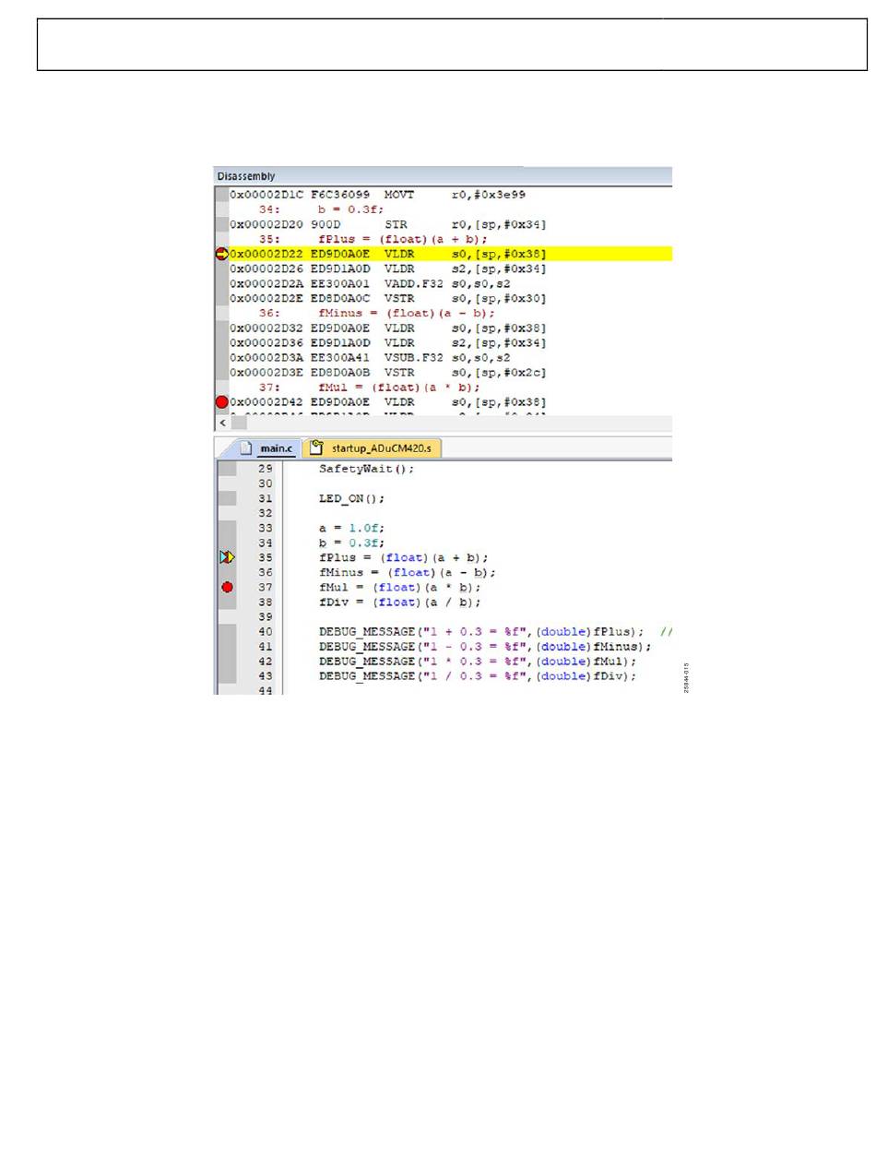Switch to the main.c tab

[x=274, y=449]
